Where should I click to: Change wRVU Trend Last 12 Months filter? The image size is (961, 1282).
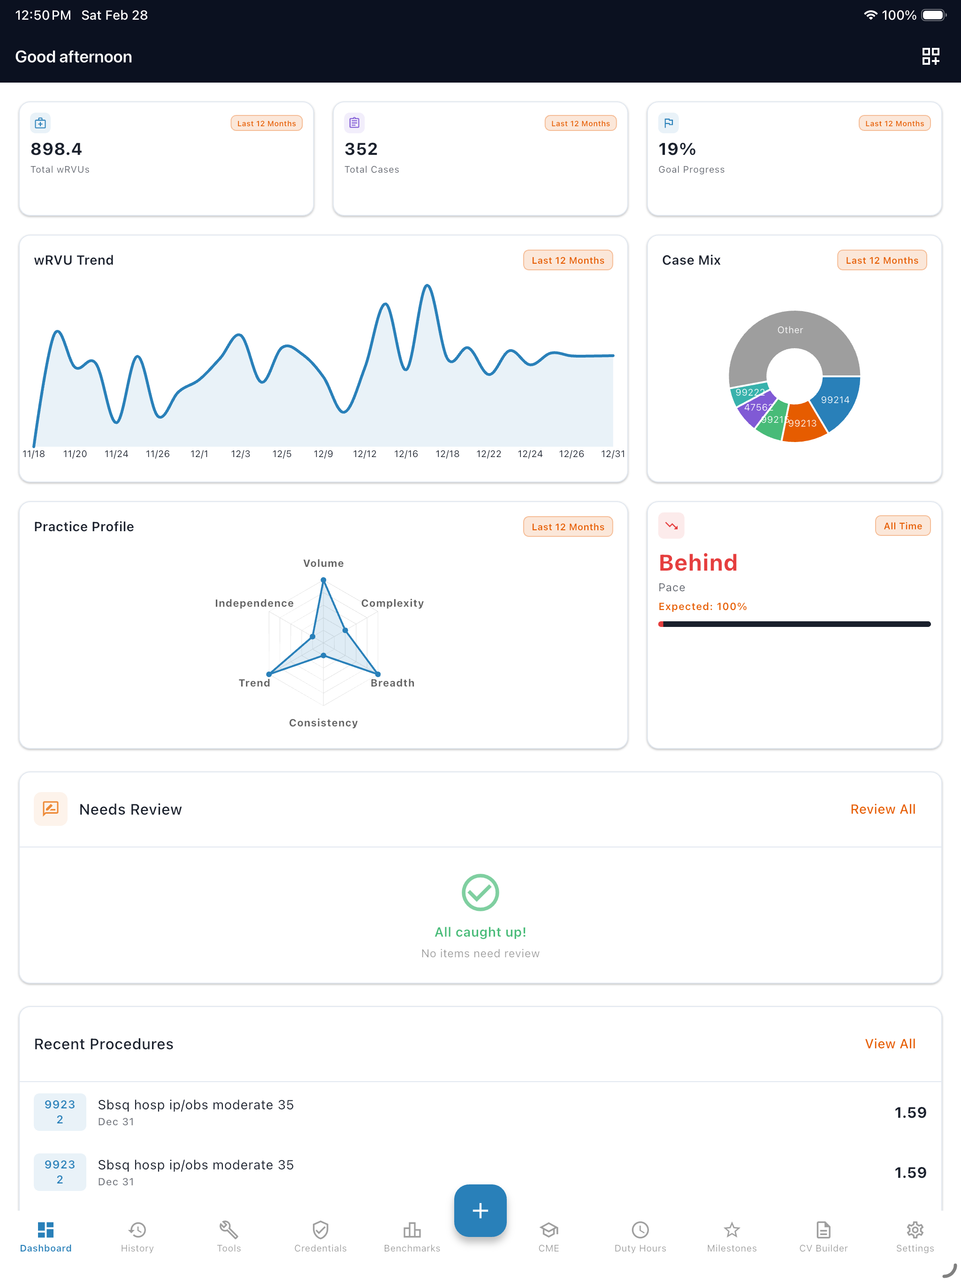click(567, 260)
